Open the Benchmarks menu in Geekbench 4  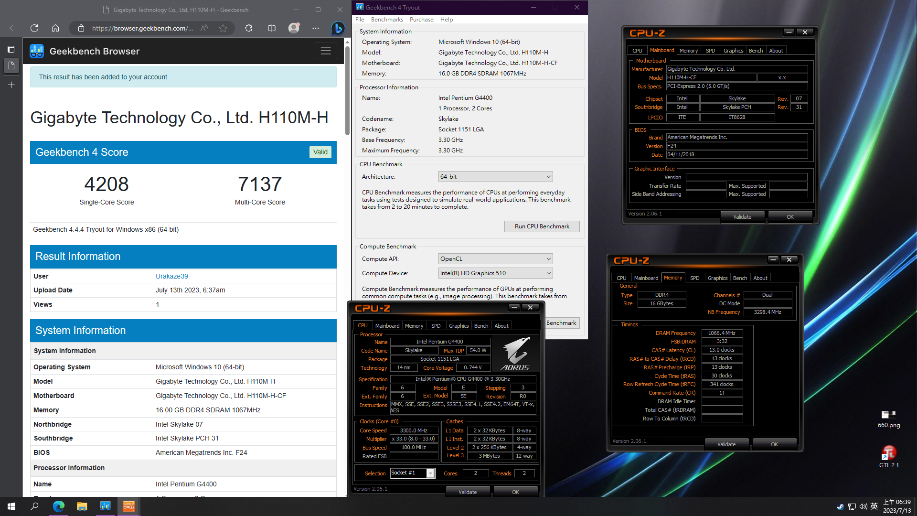pos(387,20)
